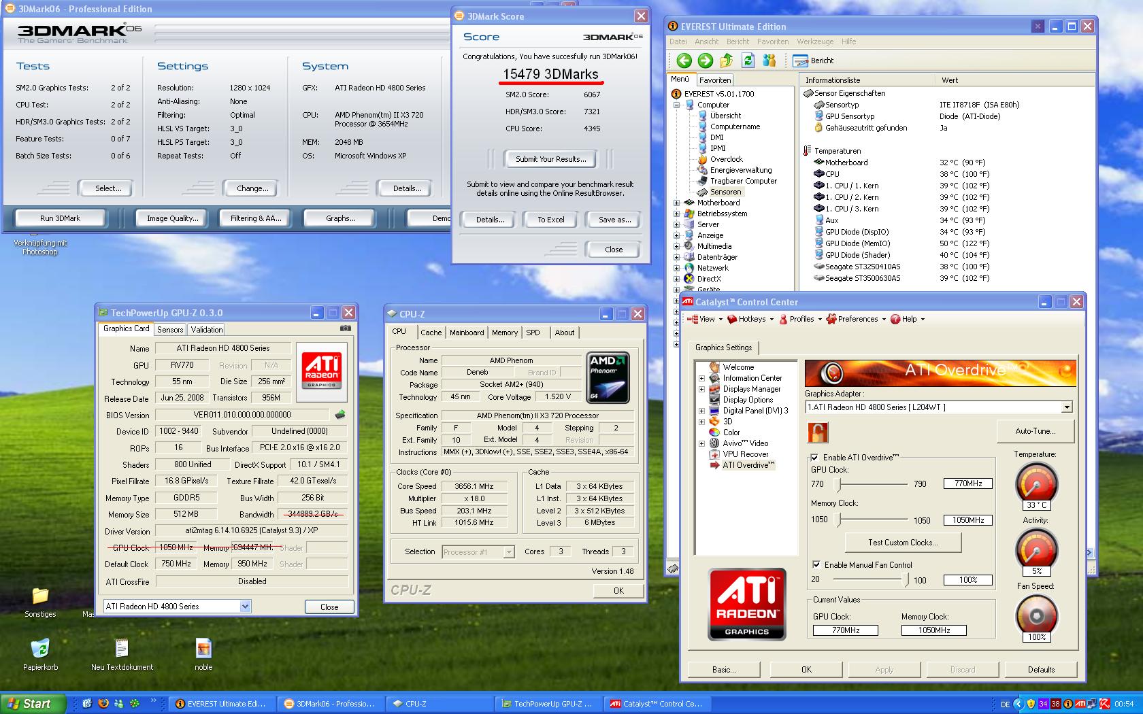Click the GPU Clock 770MHz input field
This screenshot has height=714, width=1143.
click(967, 483)
